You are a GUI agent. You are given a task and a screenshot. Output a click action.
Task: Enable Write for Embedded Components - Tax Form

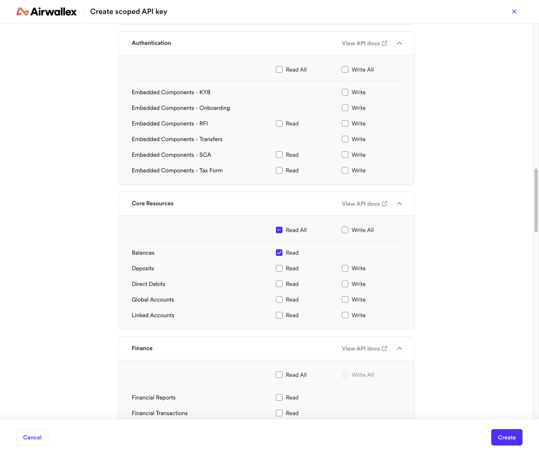[x=345, y=170]
